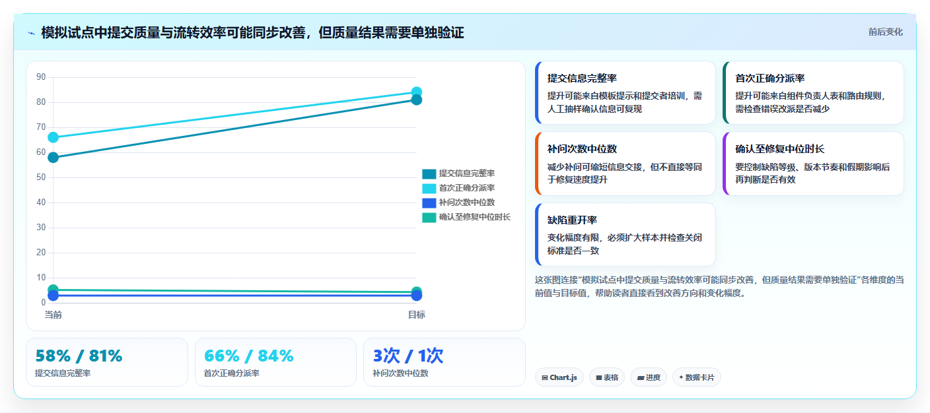Open the 确认至修复中位时长 description card

813,164
